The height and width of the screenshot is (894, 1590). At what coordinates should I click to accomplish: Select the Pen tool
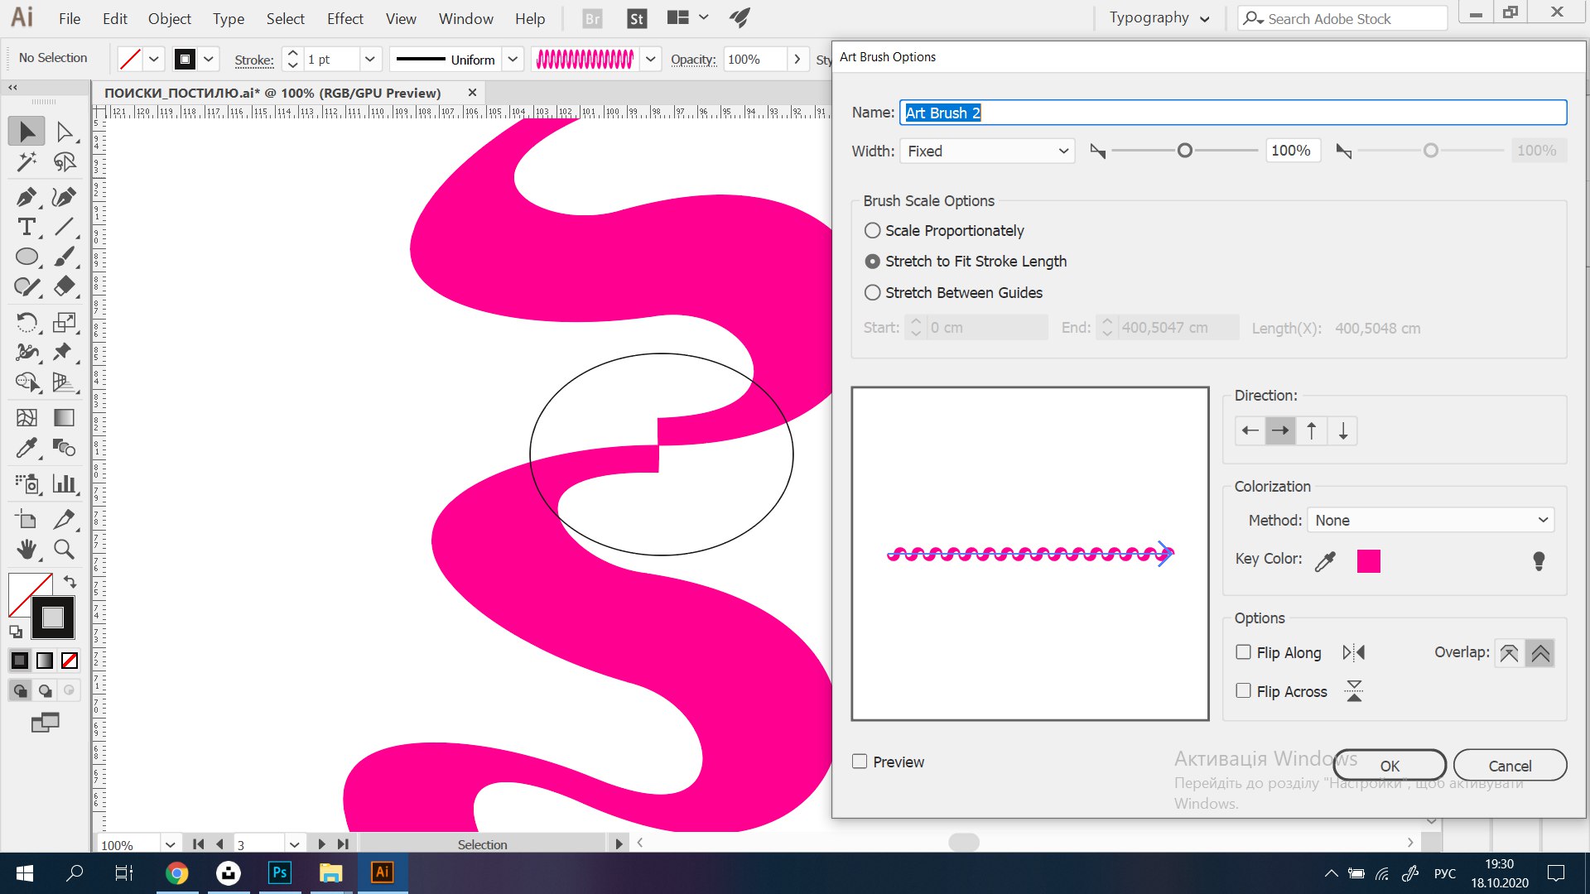(x=26, y=197)
